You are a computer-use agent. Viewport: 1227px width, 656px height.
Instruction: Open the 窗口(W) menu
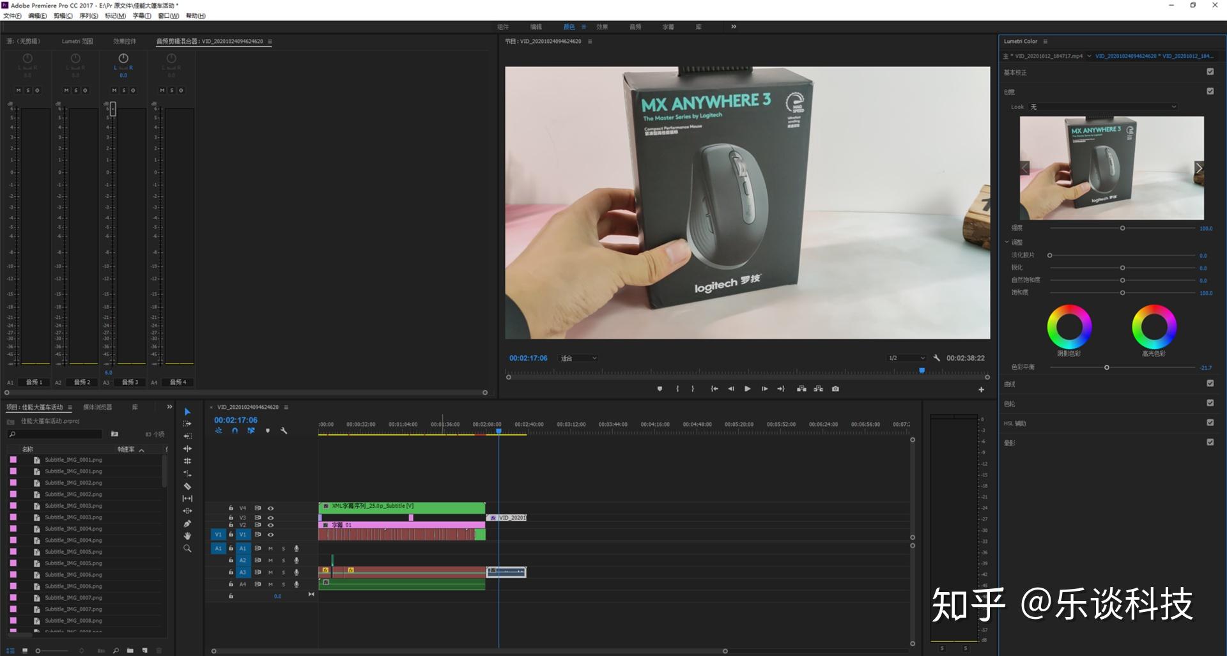pos(169,16)
